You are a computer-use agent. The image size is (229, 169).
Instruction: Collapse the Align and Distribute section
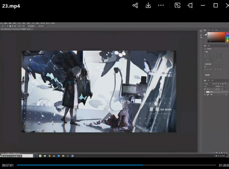click(x=207, y=64)
